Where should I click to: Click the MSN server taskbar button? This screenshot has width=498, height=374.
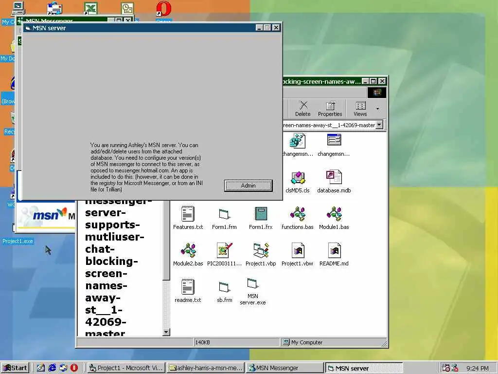pos(364,368)
